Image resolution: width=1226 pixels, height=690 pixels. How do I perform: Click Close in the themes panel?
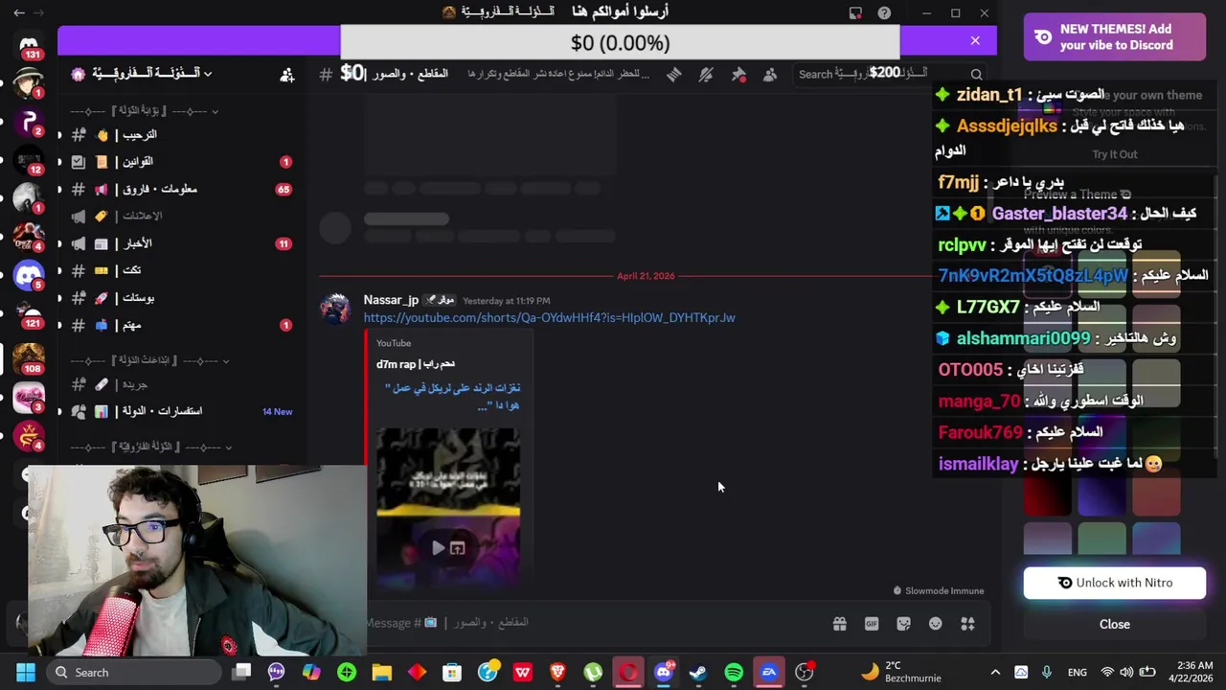click(1114, 624)
